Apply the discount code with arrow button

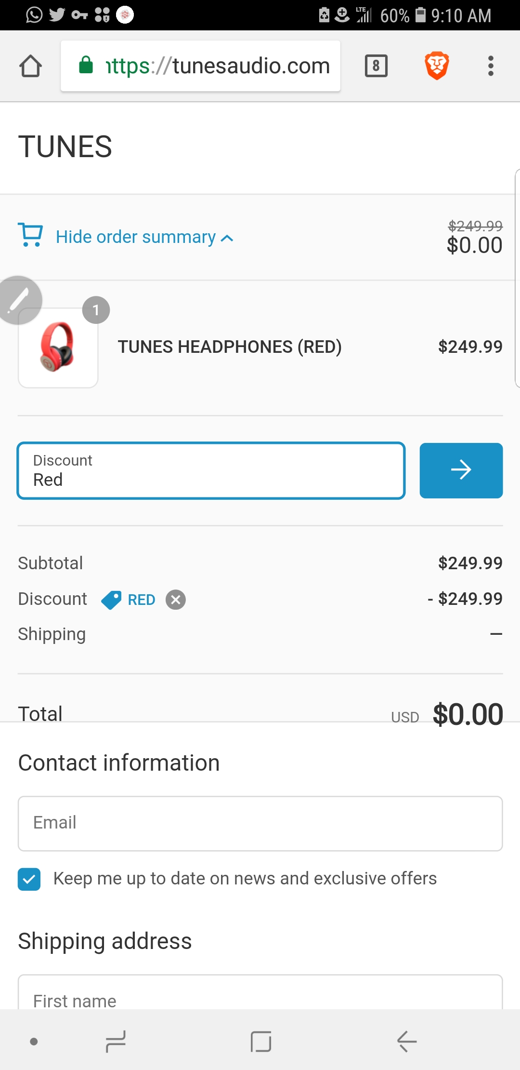tap(461, 470)
